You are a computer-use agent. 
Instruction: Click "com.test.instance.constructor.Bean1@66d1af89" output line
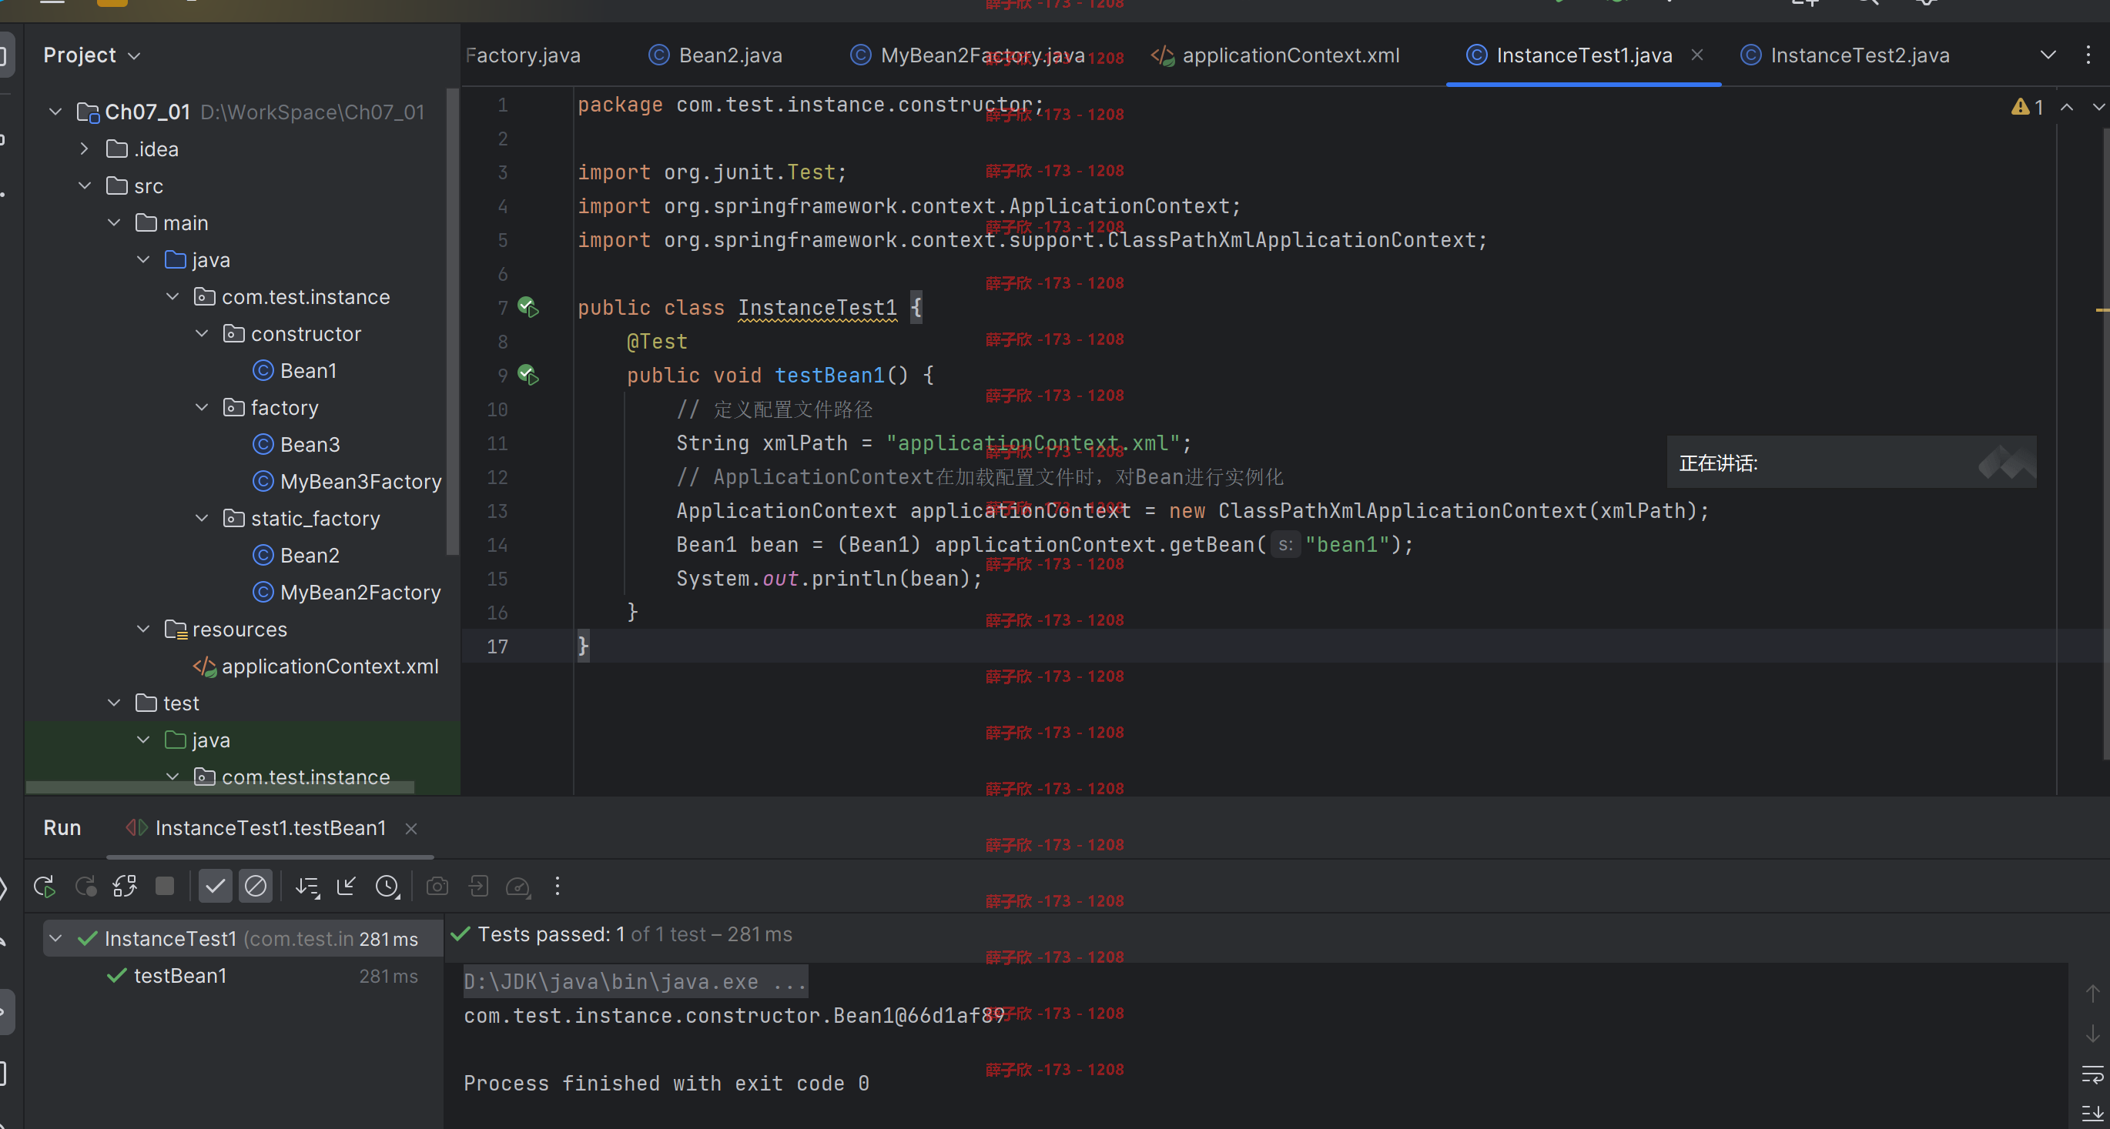(734, 1016)
